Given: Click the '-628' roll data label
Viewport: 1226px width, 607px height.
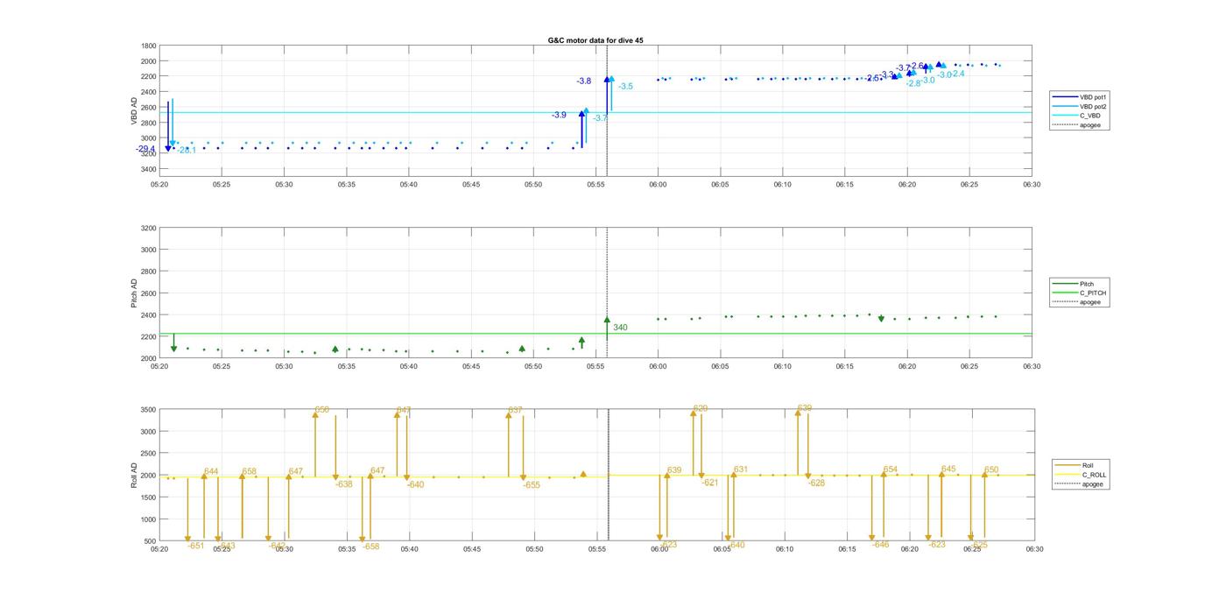Looking at the screenshot, I should 816,483.
